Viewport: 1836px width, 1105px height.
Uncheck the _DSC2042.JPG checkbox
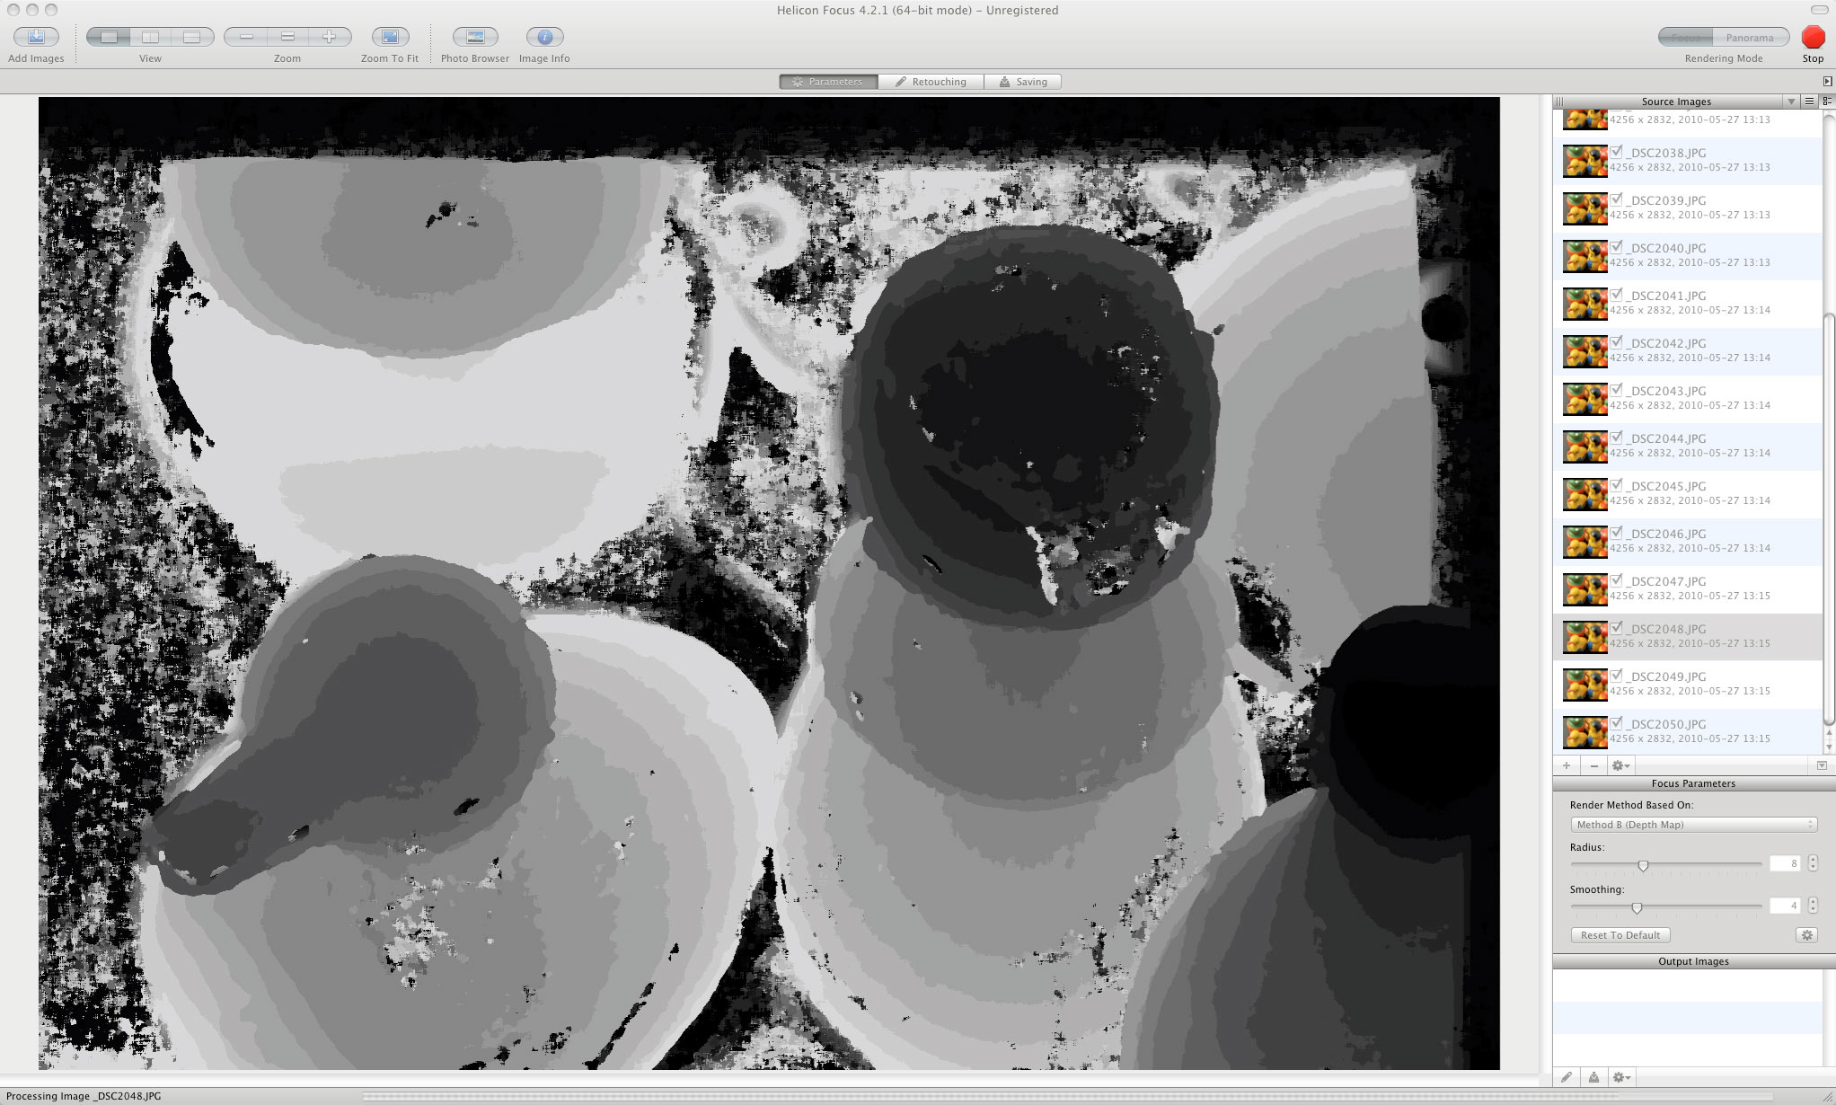coord(1617,342)
